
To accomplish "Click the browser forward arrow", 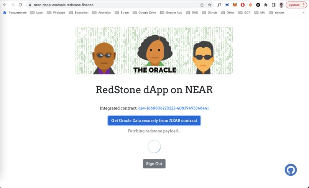I will click(x=13, y=5).
